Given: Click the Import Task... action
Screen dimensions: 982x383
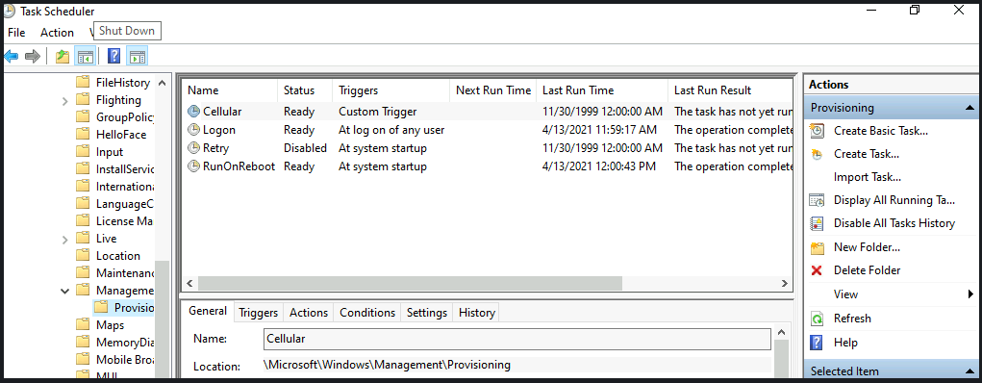Looking at the screenshot, I should tap(868, 177).
